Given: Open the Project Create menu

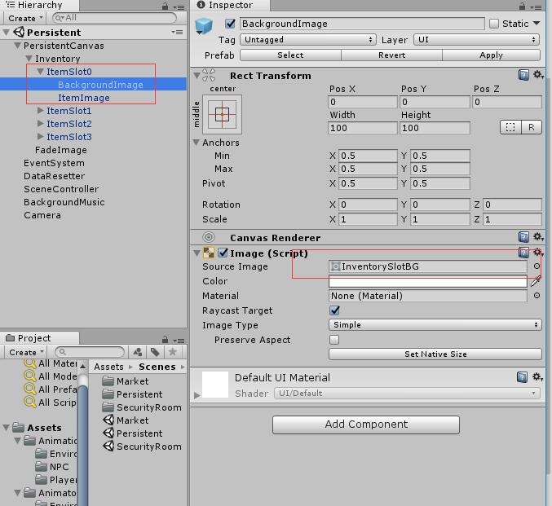Looking at the screenshot, I should point(26,352).
